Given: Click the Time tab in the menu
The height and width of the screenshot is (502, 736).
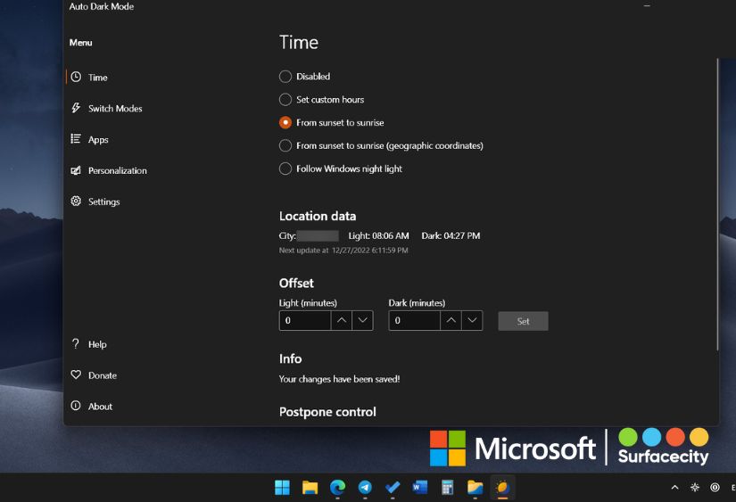Looking at the screenshot, I should tap(97, 78).
